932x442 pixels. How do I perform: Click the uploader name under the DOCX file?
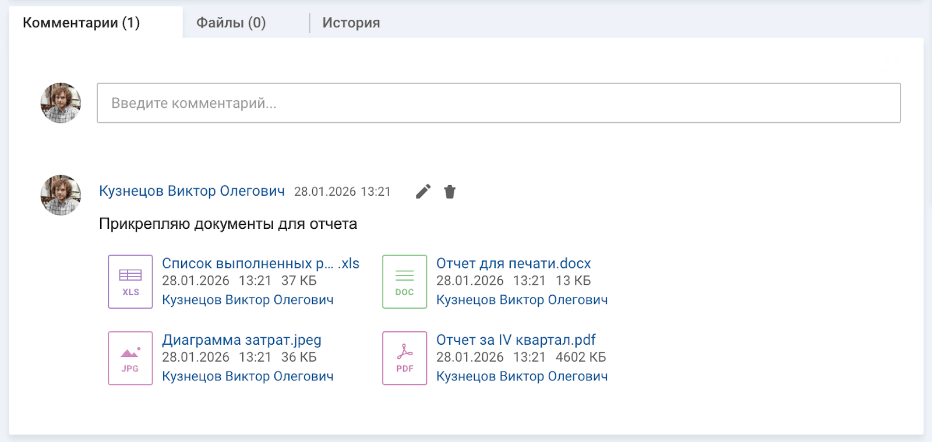[x=522, y=300]
